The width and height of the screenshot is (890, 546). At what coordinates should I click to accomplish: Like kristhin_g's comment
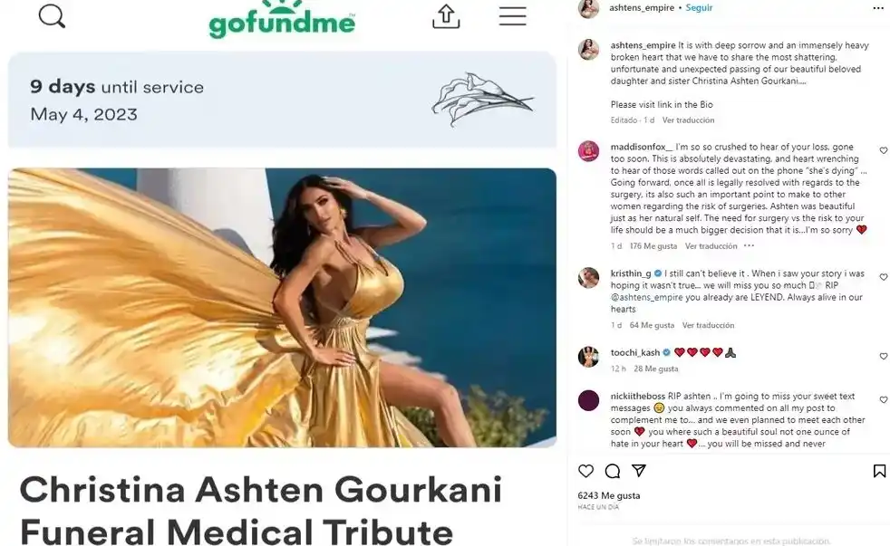883,277
